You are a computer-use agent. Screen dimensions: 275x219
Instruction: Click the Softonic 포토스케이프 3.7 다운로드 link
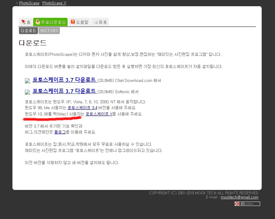(x=65, y=91)
